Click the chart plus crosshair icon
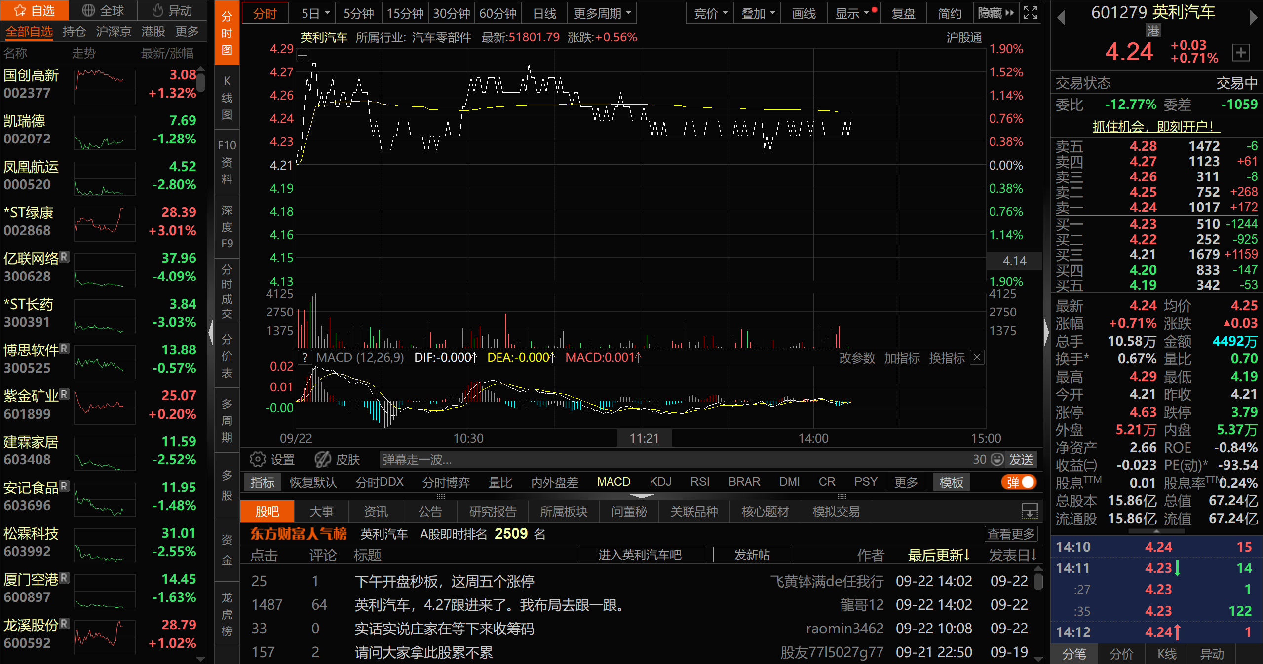1263x664 pixels. (x=303, y=56)
